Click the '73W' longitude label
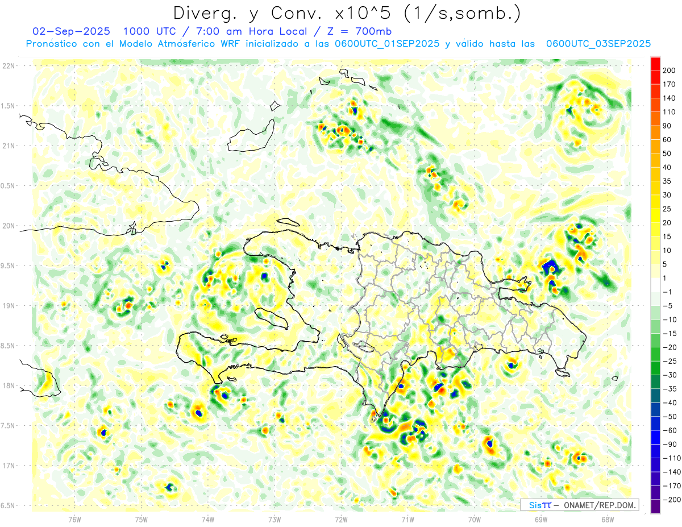This screenshot has height=527, width=682. 275,519
